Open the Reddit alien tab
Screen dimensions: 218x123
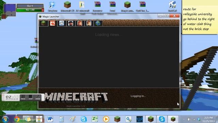tap(62, 23)
